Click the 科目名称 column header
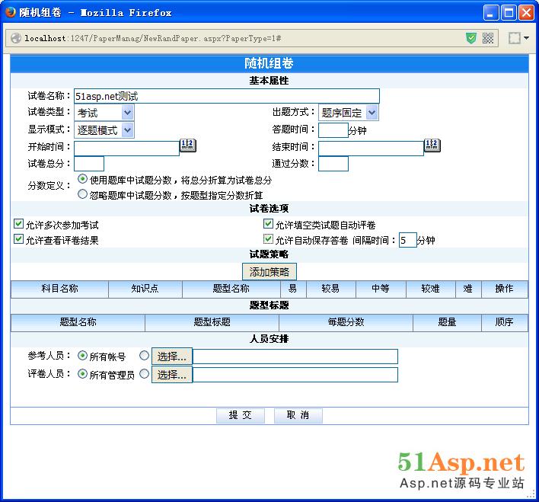This screenshot has height=502, width=539. pyautogui.click(x=60, y=289)
